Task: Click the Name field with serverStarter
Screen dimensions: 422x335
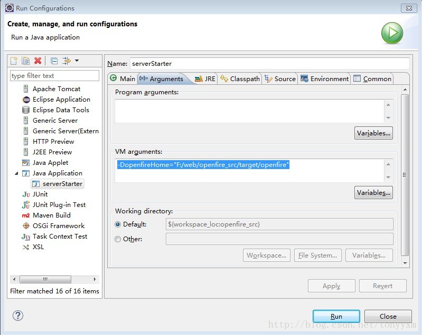Action: click(270, 64)
